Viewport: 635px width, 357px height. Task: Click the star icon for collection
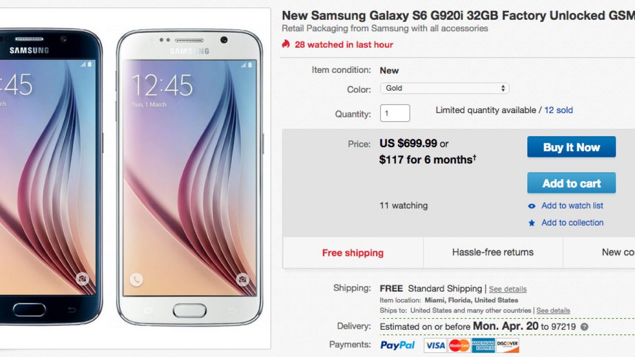pos(532,223)
